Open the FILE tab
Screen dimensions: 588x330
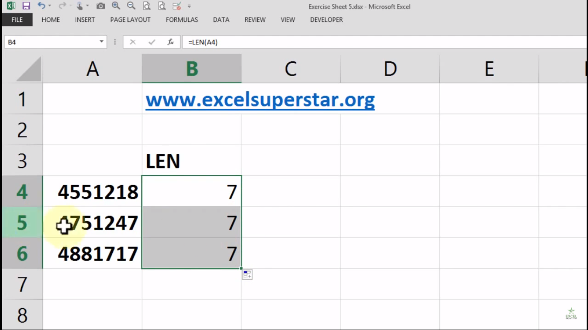tap(17, 20)
